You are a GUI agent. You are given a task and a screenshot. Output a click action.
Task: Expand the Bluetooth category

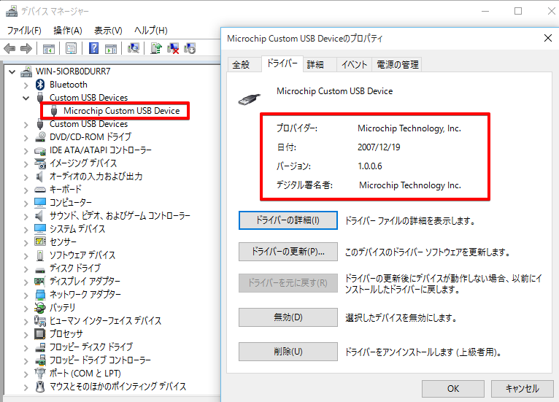click(x=26, y=85)
